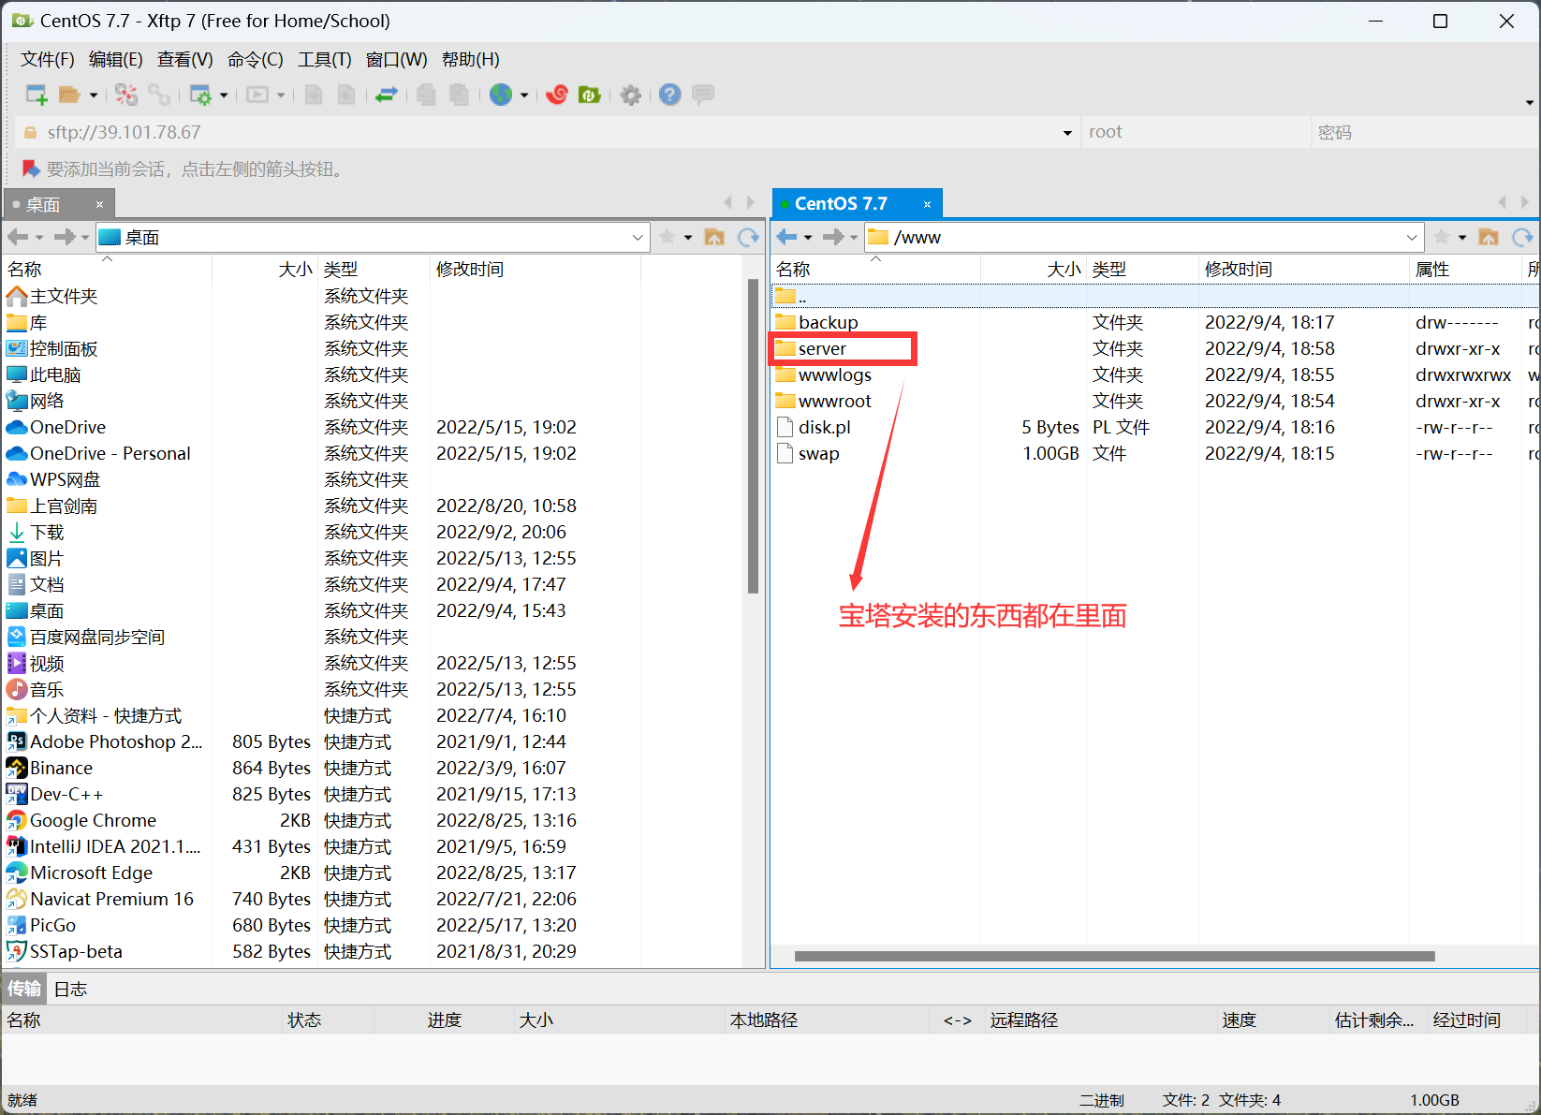
Task: Click the chat feedback bubble icon
Action: (x=703, y=95)
